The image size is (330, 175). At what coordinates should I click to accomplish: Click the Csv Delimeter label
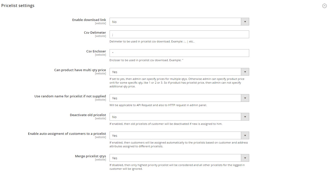95,33
